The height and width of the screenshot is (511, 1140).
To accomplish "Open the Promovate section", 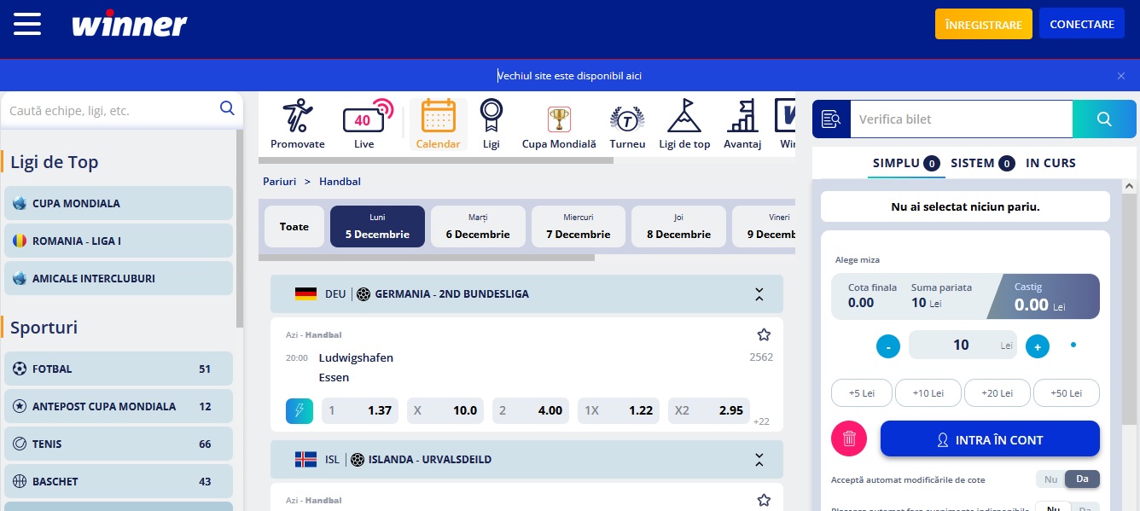I will point(298,125).
